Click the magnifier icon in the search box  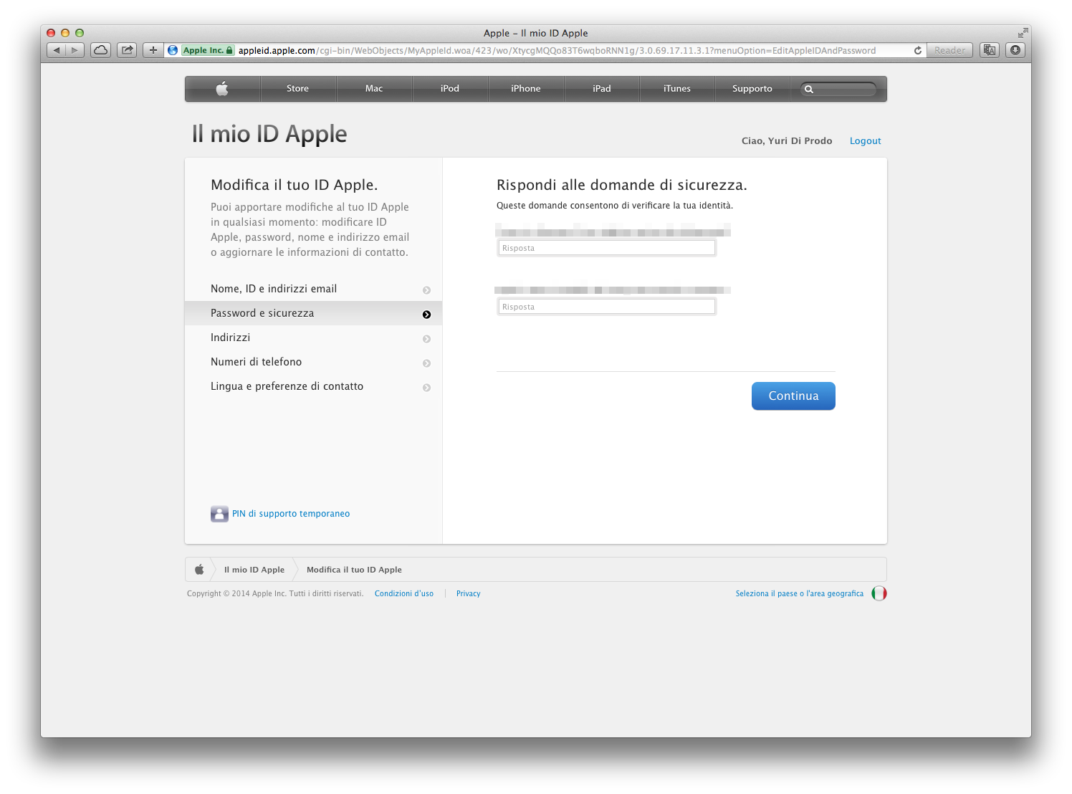[x=809, y=90]
